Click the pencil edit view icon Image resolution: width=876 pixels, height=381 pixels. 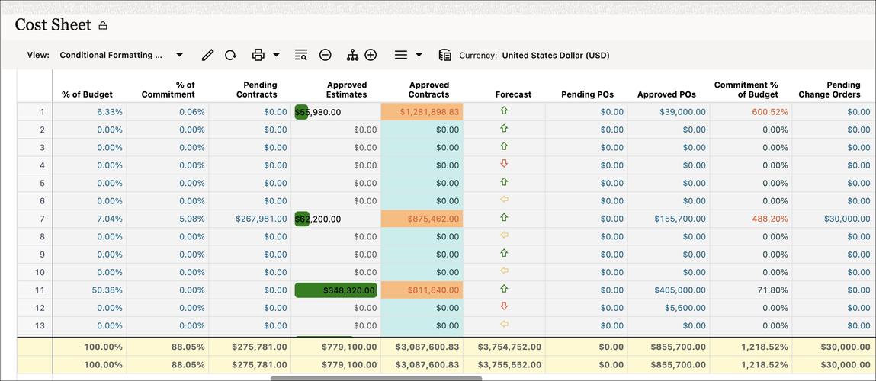[x=207, y=55]
